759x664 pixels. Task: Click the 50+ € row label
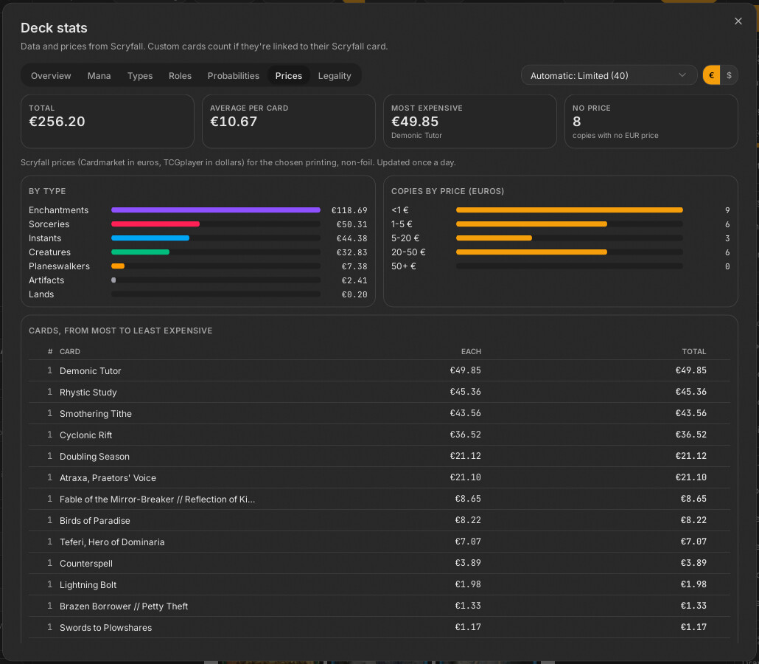404,266
